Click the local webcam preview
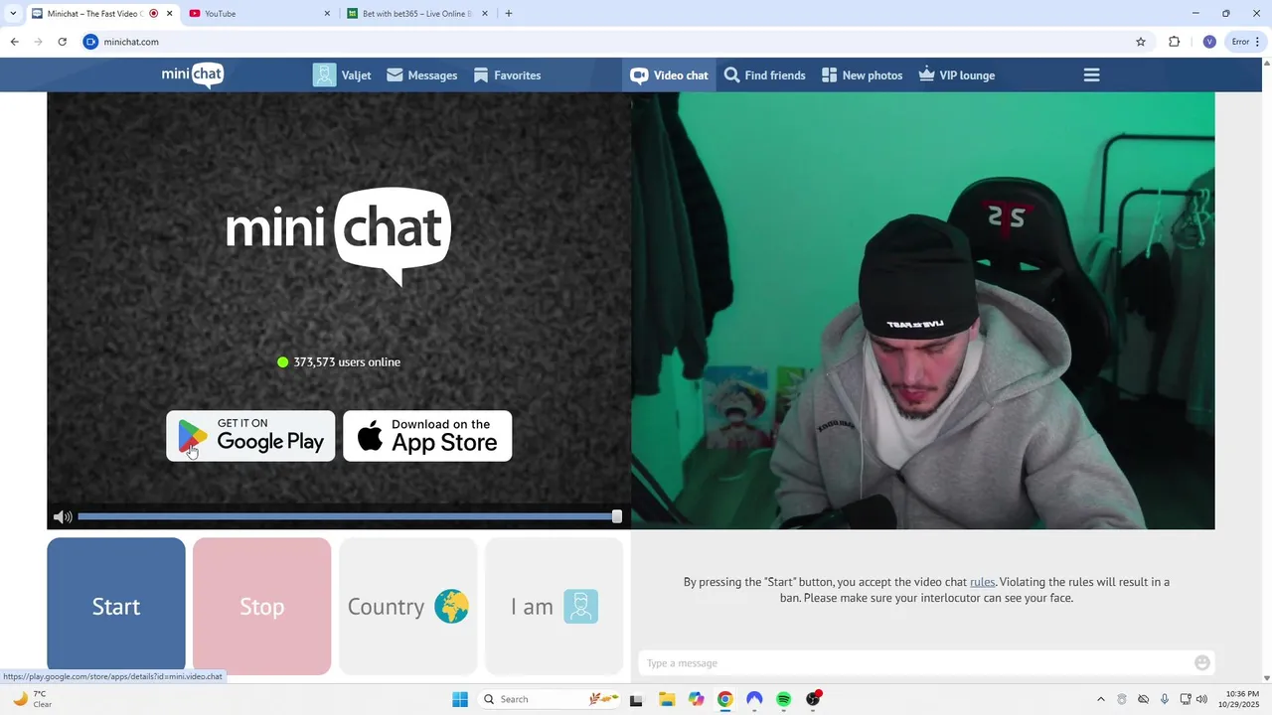This screenshot has width=1272, height=715. point(923,311)
